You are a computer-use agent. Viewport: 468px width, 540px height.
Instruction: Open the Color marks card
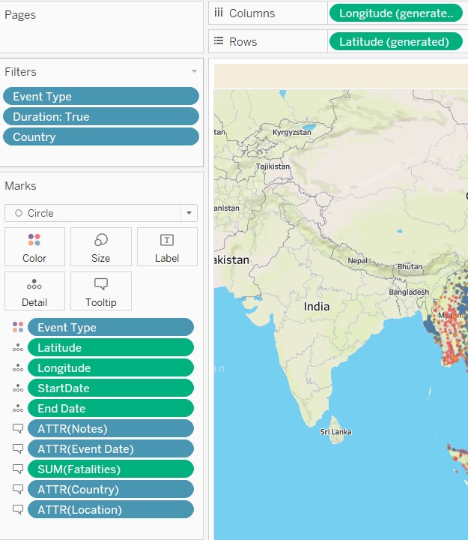point(34,247)
